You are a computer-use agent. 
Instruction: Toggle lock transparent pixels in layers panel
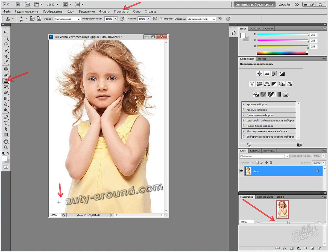coord(257,163)
